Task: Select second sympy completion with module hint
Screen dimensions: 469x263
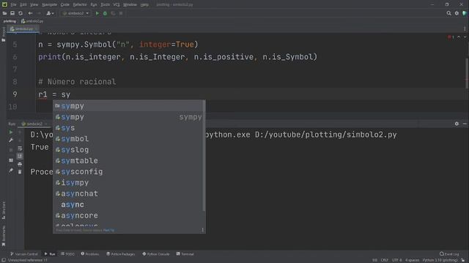Action: click(129, 117)
